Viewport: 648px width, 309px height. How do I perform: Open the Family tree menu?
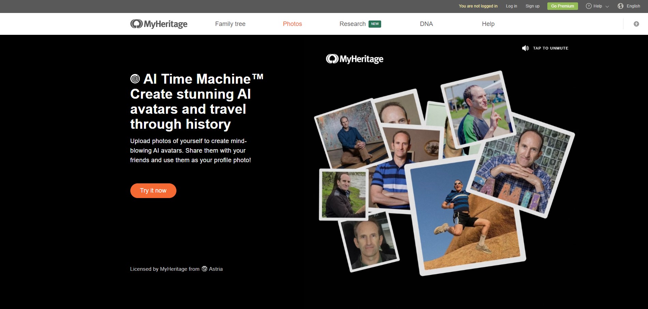point(230,24)
